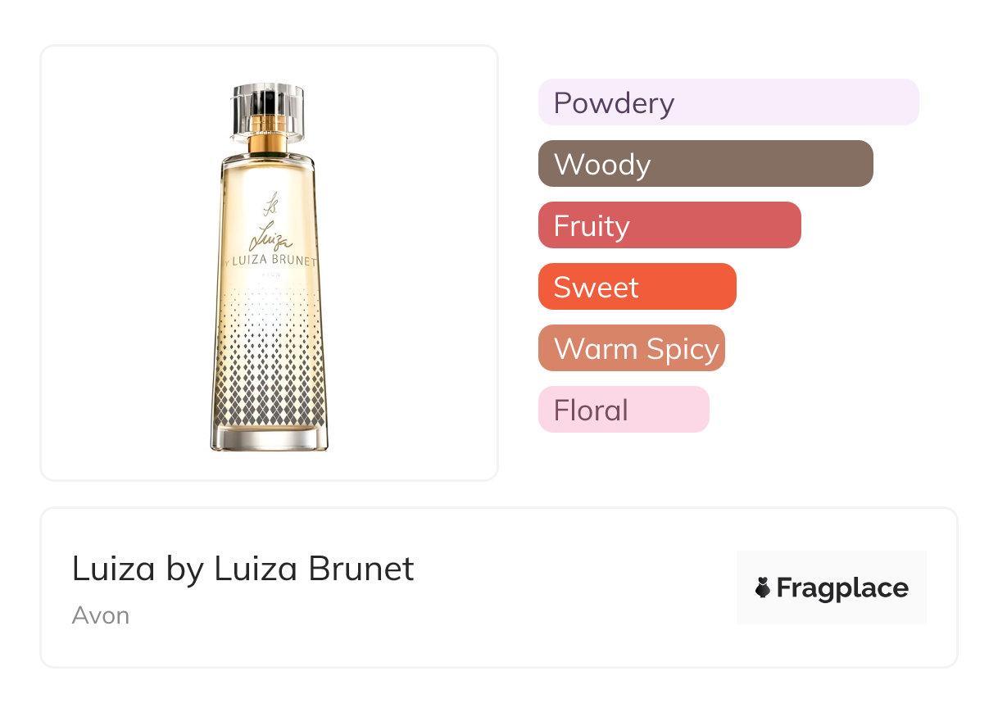This screenshot has width=998, height=708.
Task: Click the small AVON text on bottle
Action: click(270, 275)
